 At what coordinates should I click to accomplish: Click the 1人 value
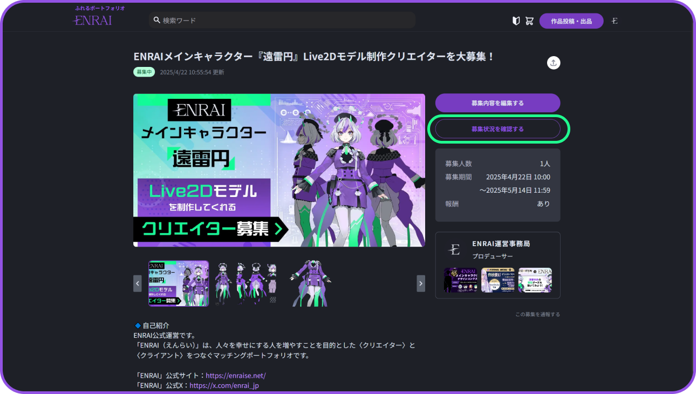[x=545, y=164]
